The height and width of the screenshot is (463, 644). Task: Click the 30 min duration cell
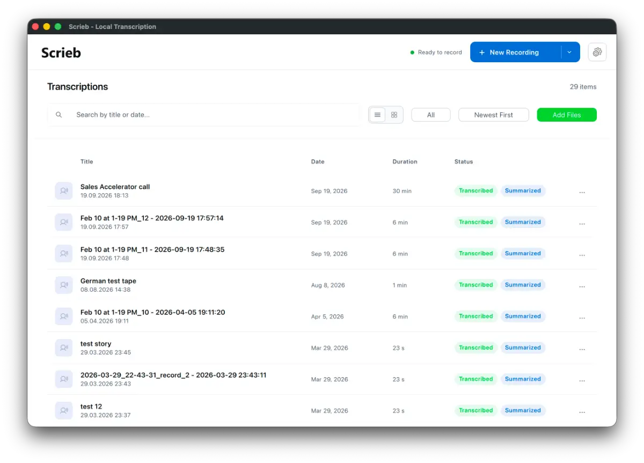[x=402, y=191]
